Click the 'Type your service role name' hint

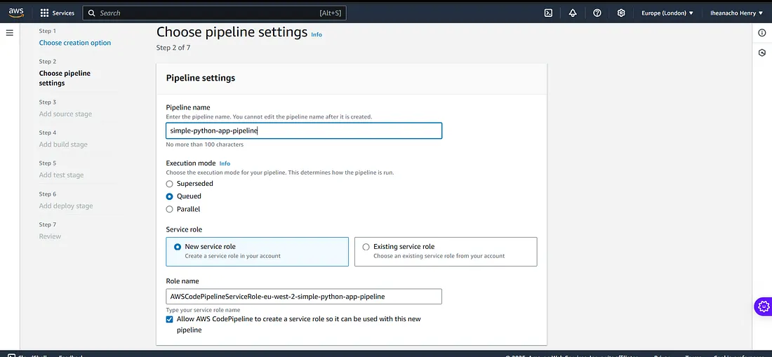coord(204,310)
